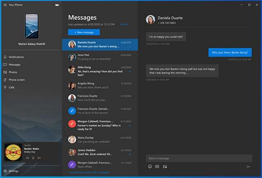Switch to the Messages section

tap(32, 65)
